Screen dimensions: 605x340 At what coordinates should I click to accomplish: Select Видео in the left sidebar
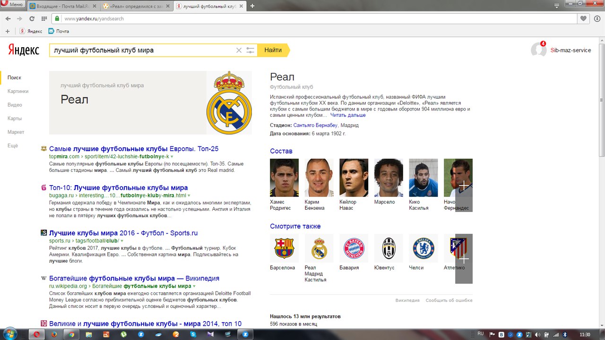[15, 105]
